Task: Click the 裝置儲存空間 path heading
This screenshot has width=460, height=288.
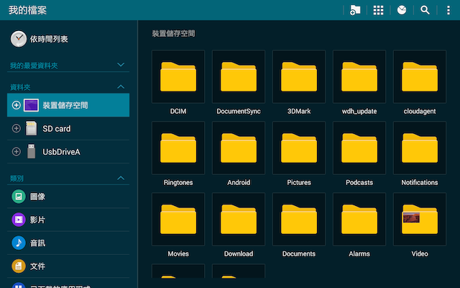Action: 173,34
